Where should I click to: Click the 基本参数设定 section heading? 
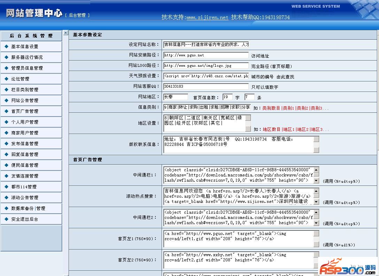pyautogui.click(x=87, y=35)
